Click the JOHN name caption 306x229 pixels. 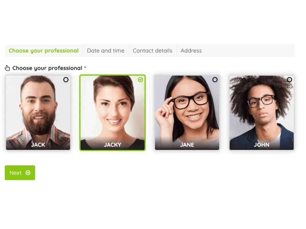coord(262,145)
